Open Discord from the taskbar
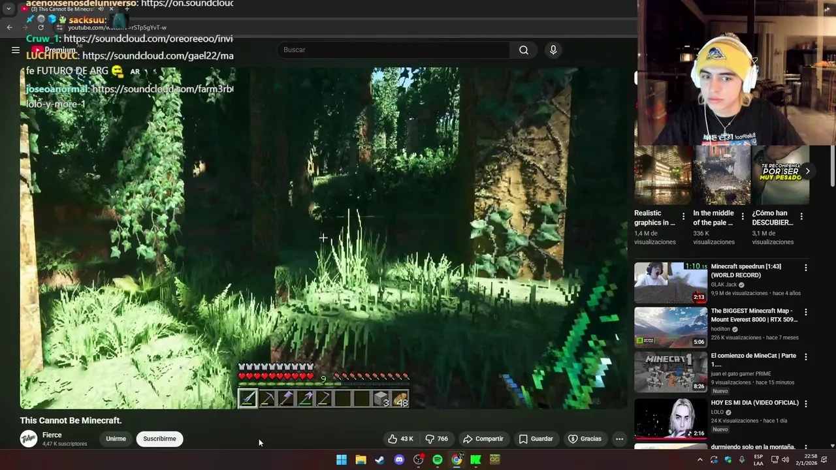The height and width of the screenshot is (470, 836). click(x=399, y=460)
